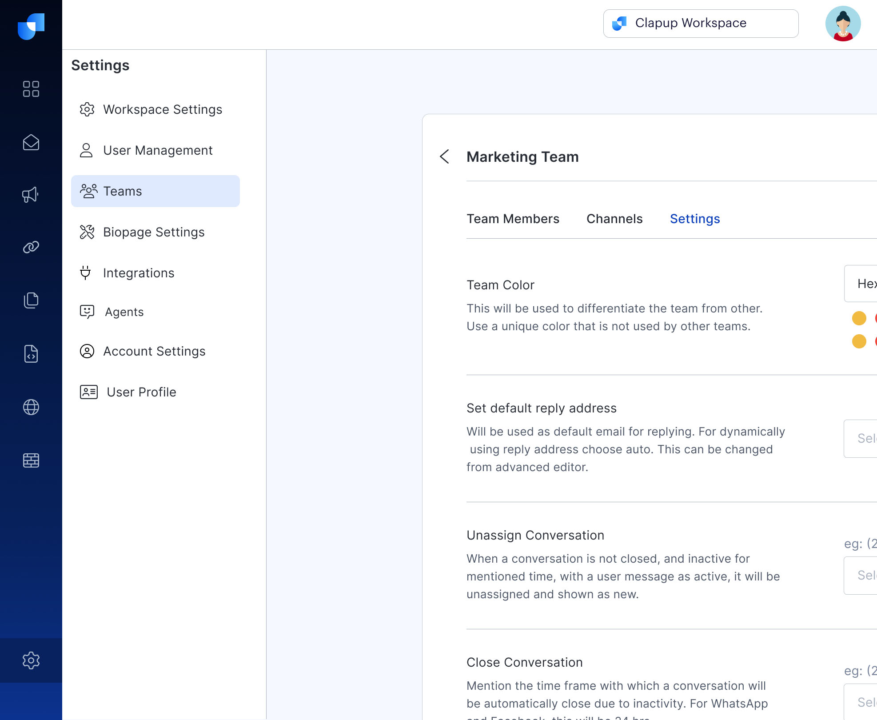This screenshot has width=877, height=720.
Task: Go back using the arrow beside Marketing Team
Action: point(445,156)
